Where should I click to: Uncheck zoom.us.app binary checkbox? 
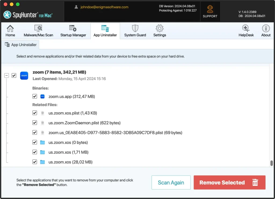click(x=35, y=97)
